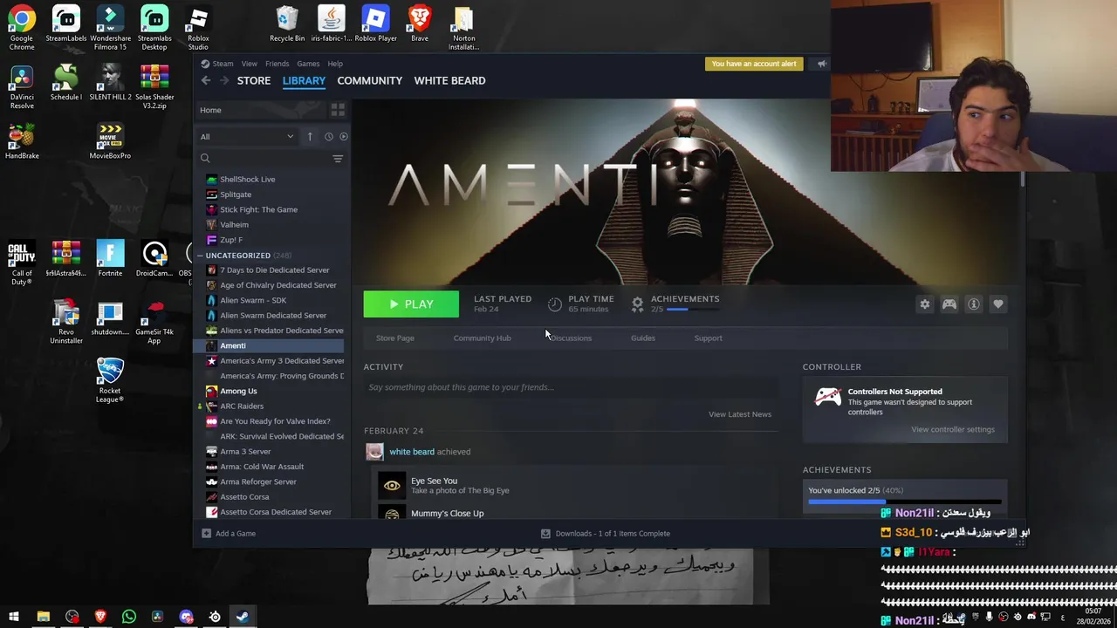
Task: Open the All games filter dropdown
Action: [x=247, y=136]
